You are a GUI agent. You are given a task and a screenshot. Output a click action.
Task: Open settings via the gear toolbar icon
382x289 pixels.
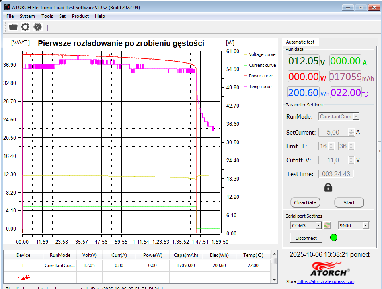25,27
